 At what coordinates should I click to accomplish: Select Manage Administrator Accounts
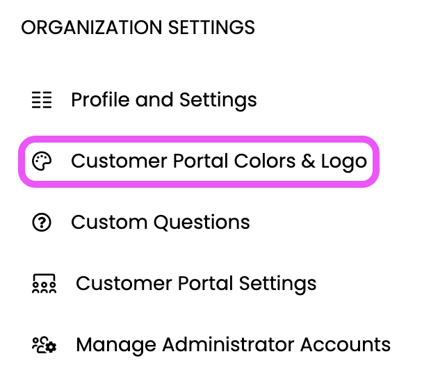click(x=233, y=345)
